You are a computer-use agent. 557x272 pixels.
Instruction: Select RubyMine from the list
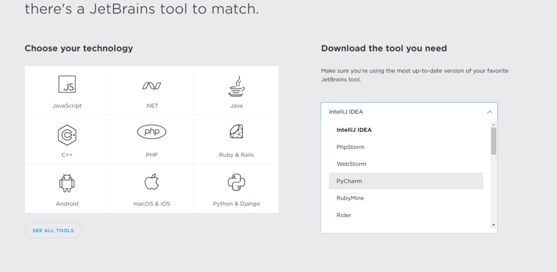pyautogui.click(x=406, y=198)
